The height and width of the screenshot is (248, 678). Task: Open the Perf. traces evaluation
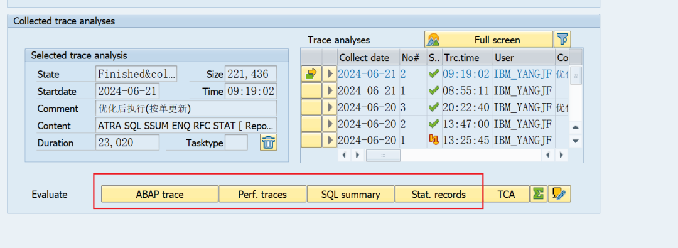(262, 194)
